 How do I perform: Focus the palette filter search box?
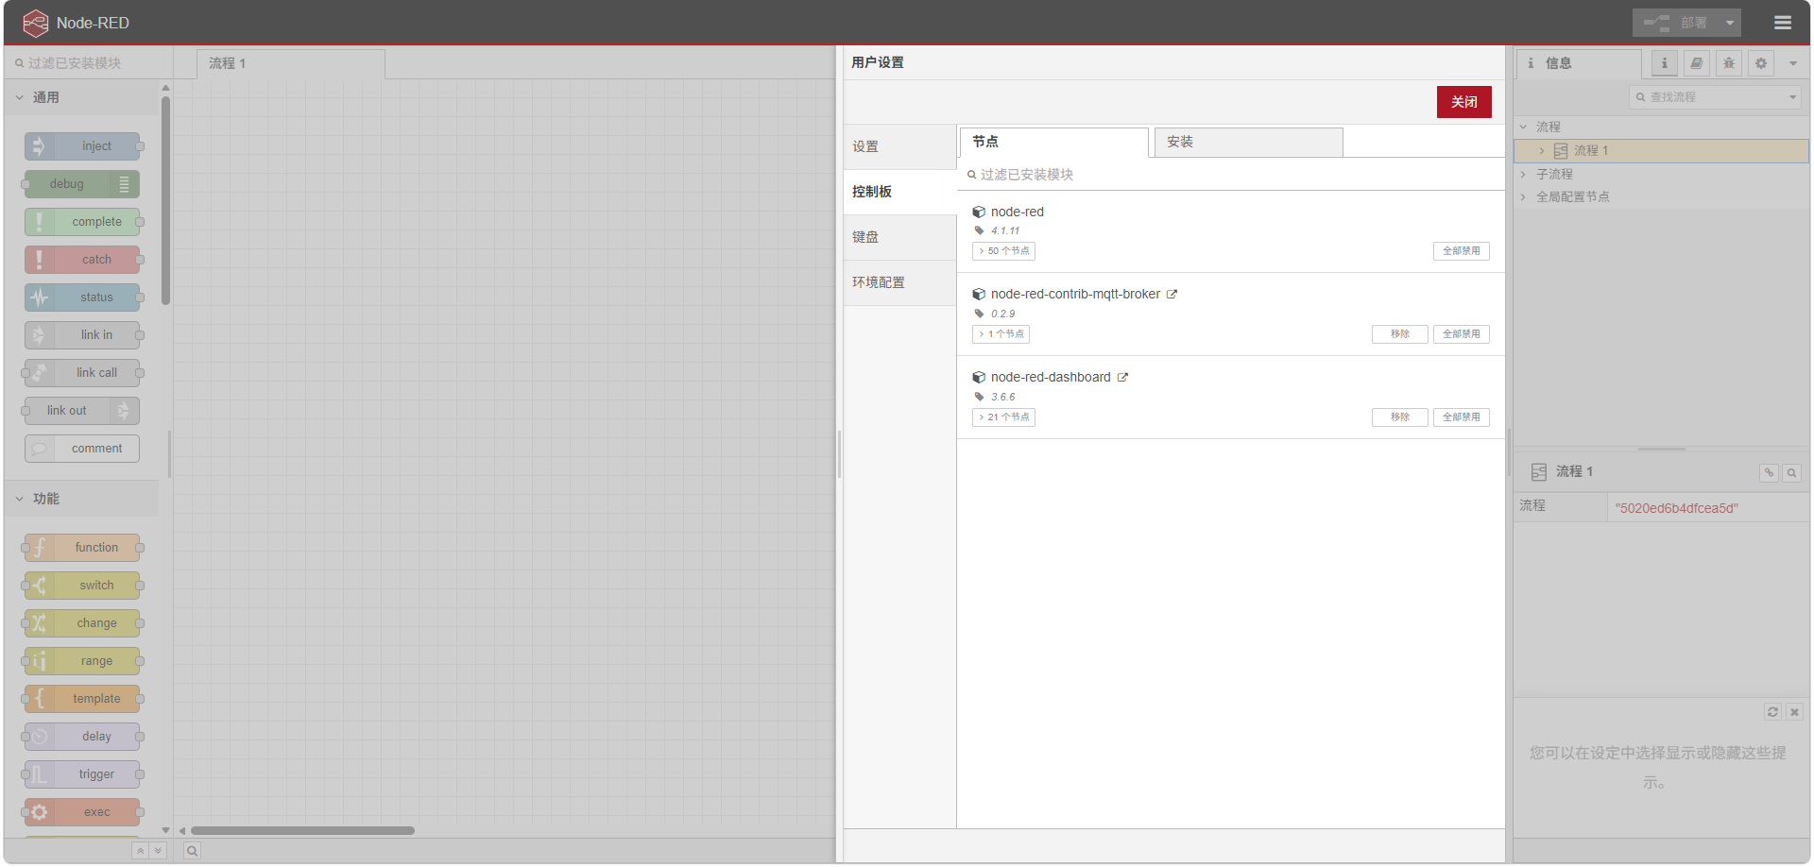(88, 63)
